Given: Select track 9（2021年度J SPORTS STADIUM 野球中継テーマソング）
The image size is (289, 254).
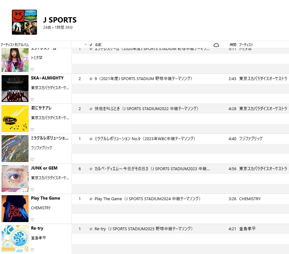Looking at the screenshot, I should point(143,79).
